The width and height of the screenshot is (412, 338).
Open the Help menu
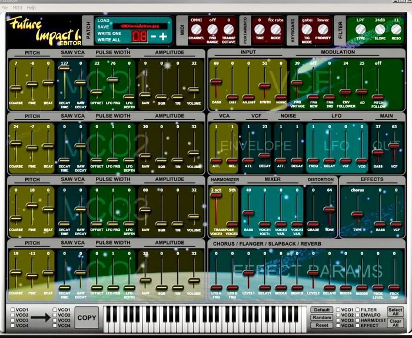coord(31,8)
